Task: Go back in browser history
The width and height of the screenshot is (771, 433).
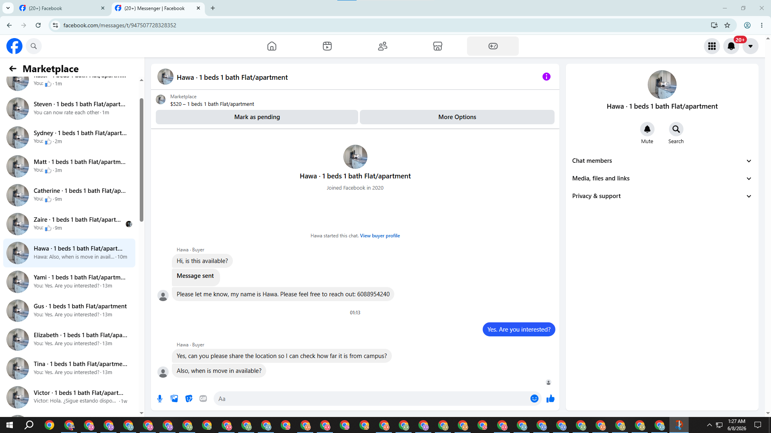Action: pos(9,25)
